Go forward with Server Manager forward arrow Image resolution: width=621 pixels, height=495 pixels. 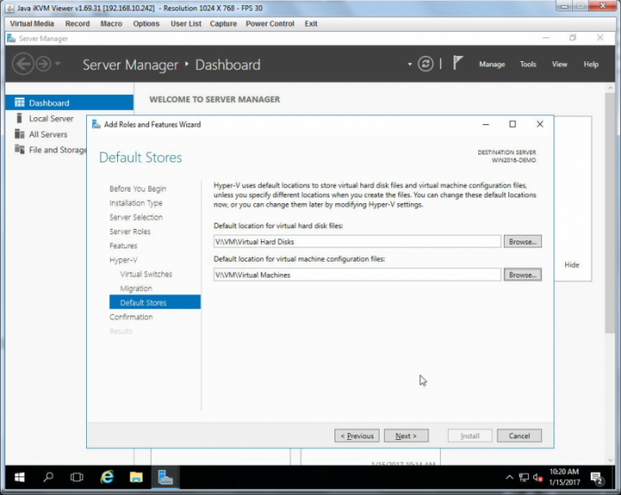click(43, 64)
